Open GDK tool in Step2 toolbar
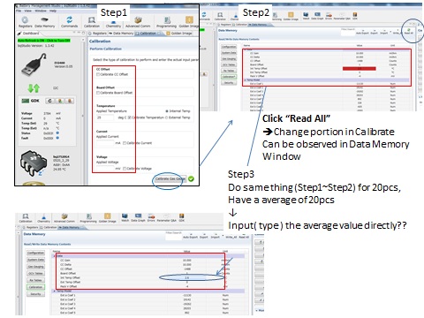Screen dimensions: 424x318 355,16
